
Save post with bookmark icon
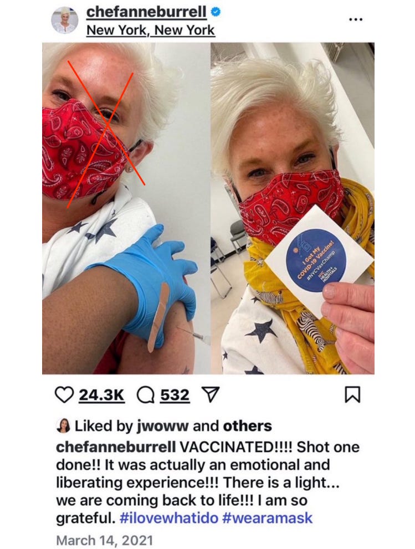pyautogui.click(x=352, y=394)
